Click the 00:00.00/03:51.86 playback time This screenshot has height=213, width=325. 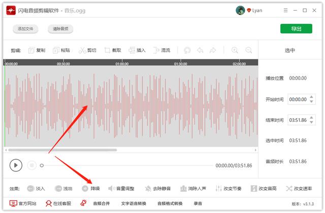click(234, 166)
